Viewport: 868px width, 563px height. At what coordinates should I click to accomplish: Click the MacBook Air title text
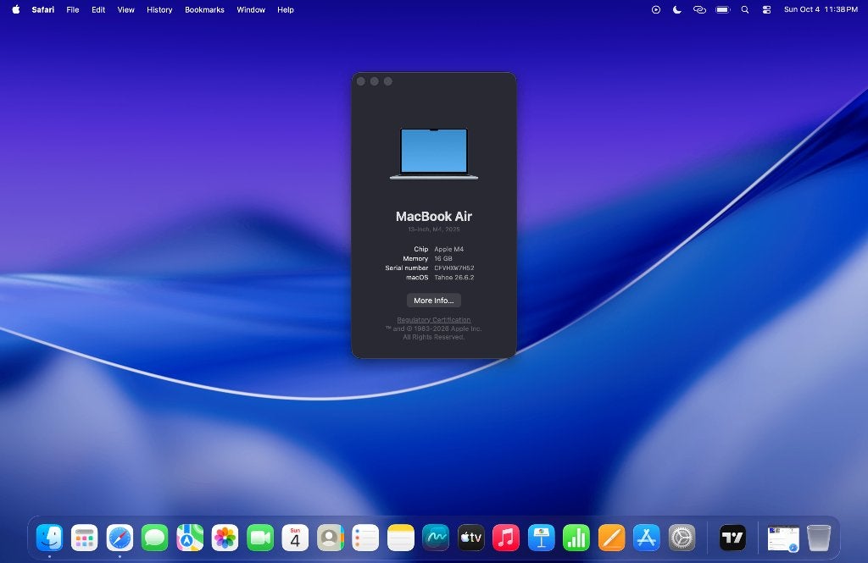[434, 216]
